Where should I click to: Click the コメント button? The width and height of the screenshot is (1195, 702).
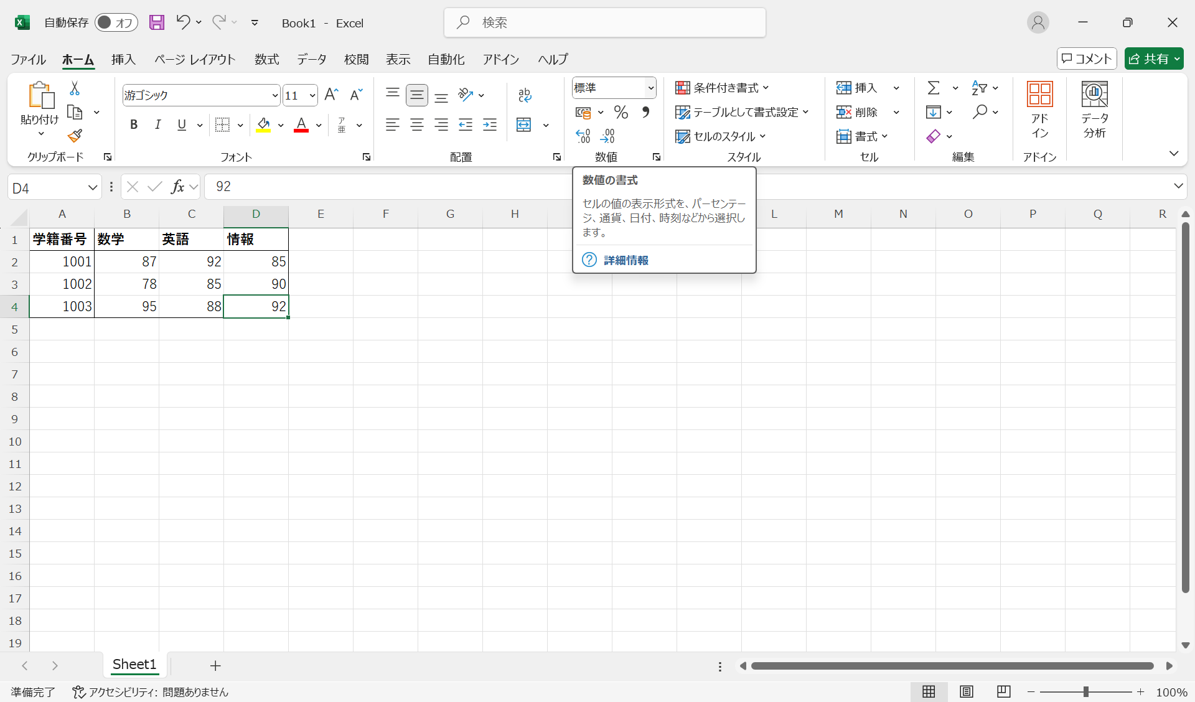(x=1087, y=58)
